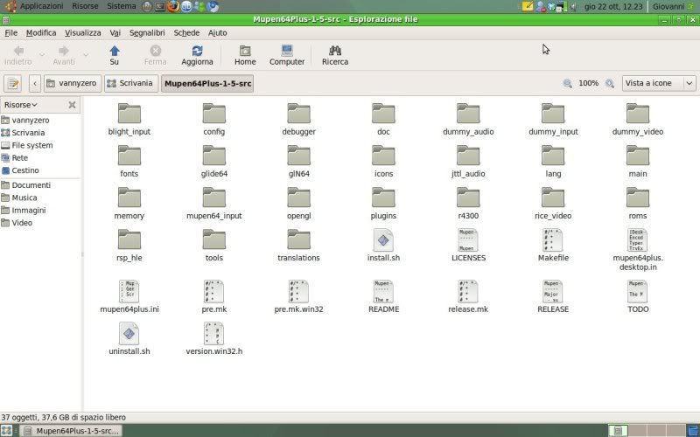
Task: Click the zoom in magnifier icon
Action: point(610,83)
